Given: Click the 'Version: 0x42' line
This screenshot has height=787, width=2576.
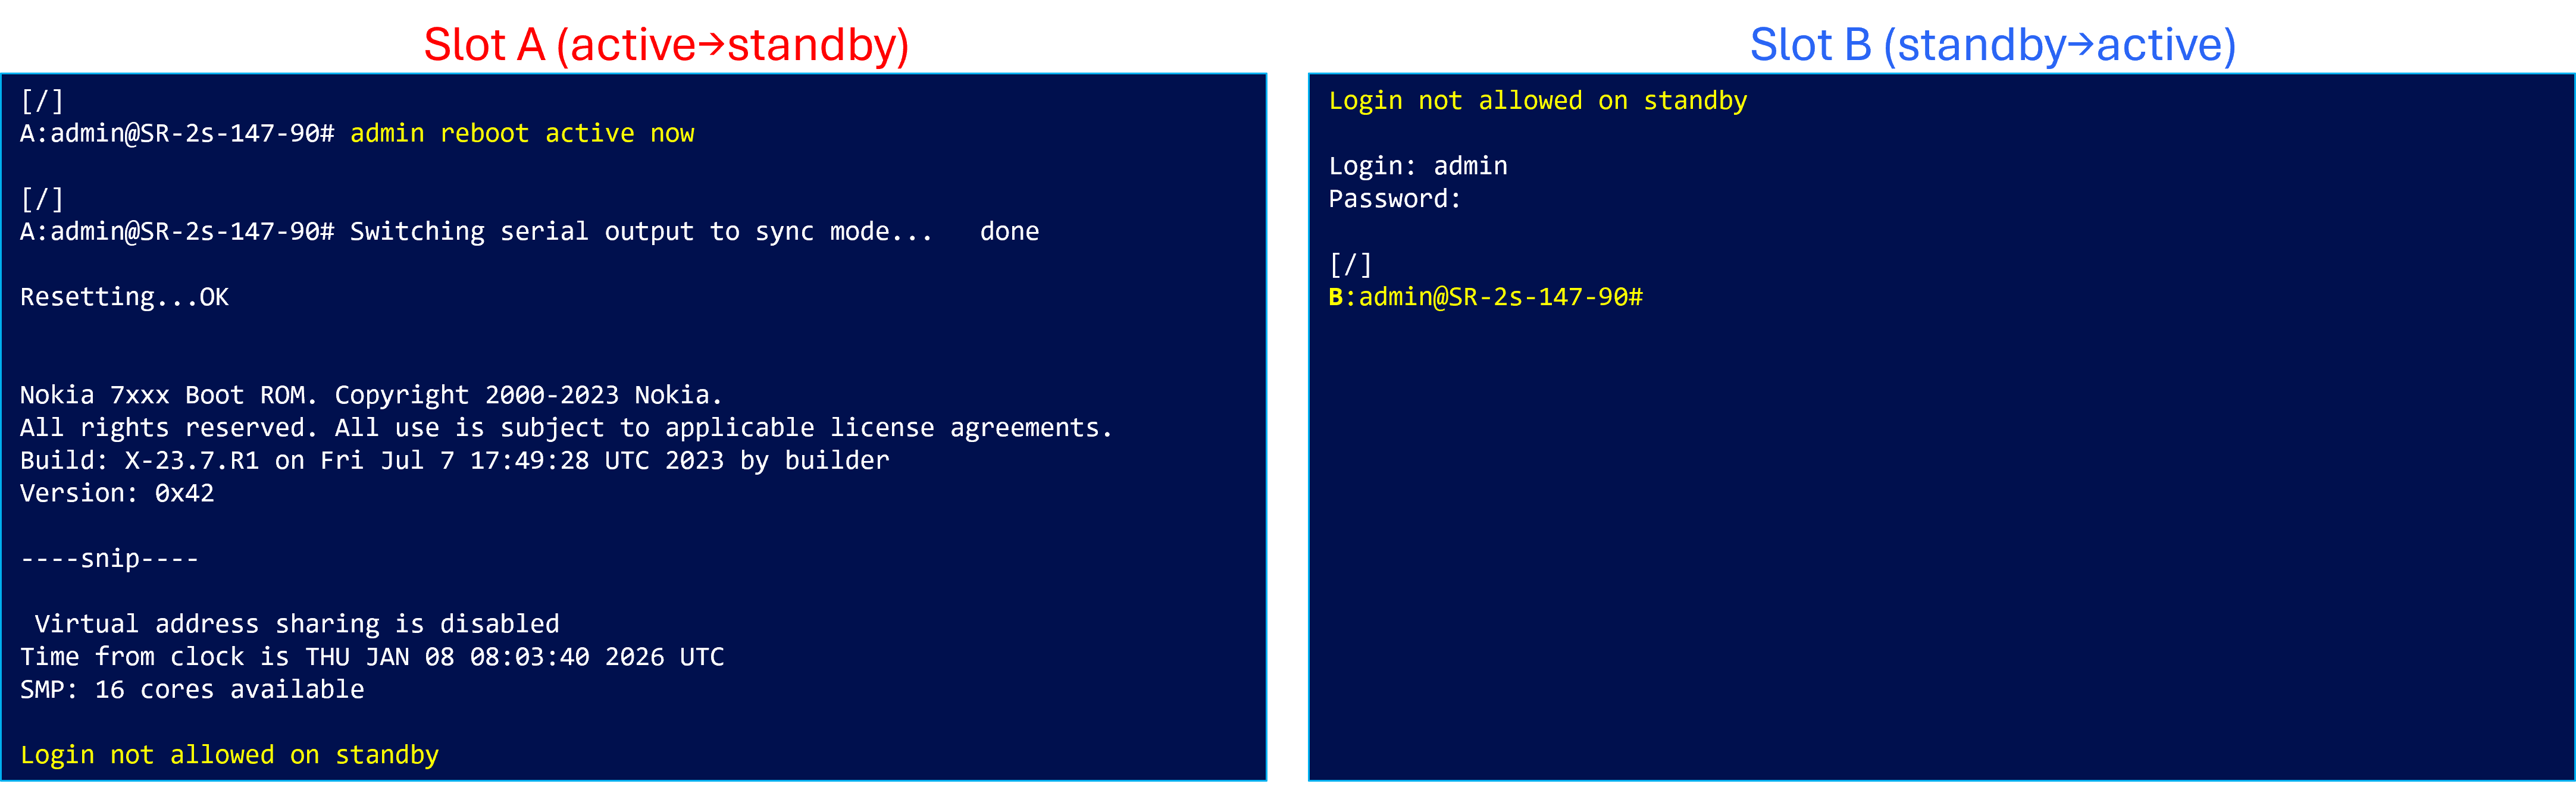Looking at the screenshot, I should [117, 493].
